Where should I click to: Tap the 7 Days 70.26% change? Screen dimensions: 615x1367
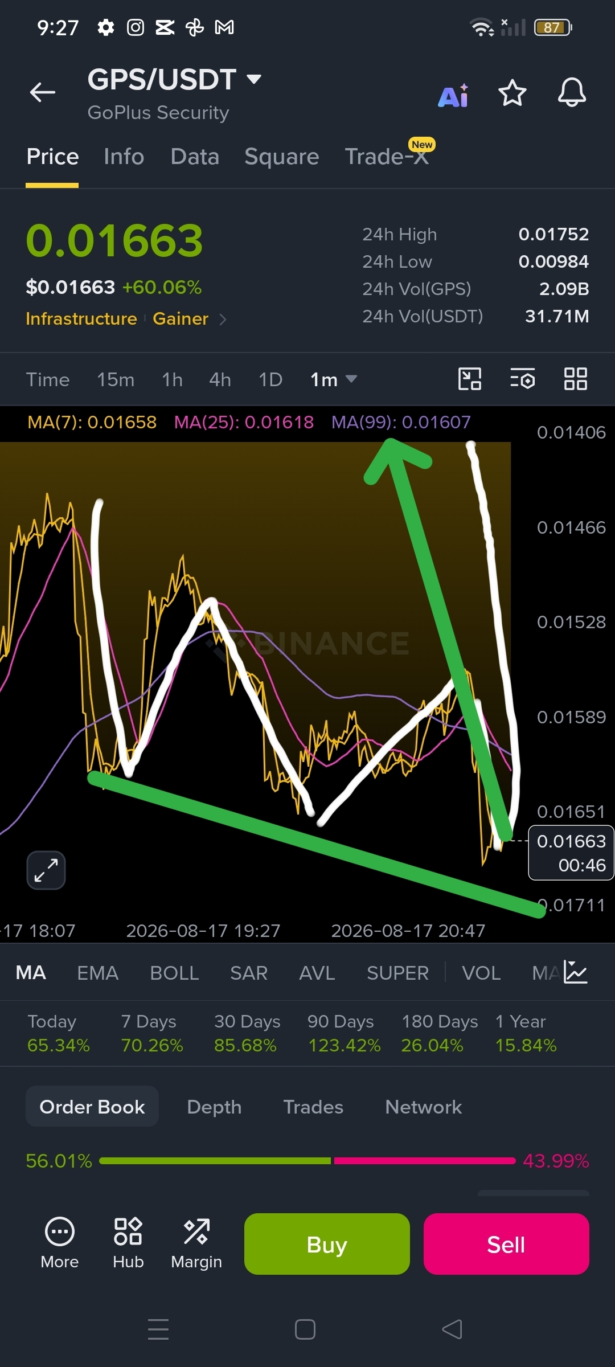152,1033
